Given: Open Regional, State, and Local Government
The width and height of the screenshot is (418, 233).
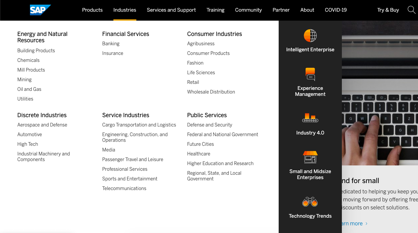Looking at the screenshot, I should pyautogui.click(x=214, y=176).
